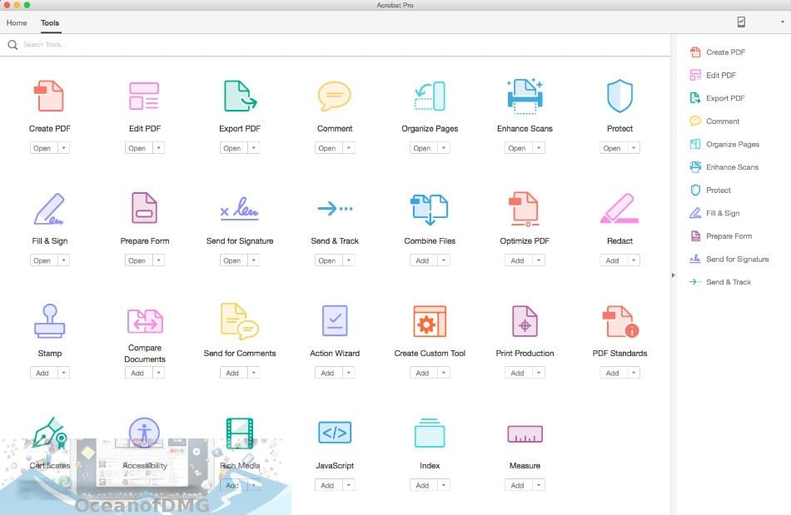
Task: Expand the Add dropdown under Combine Files
Action: tap(443, 260)
